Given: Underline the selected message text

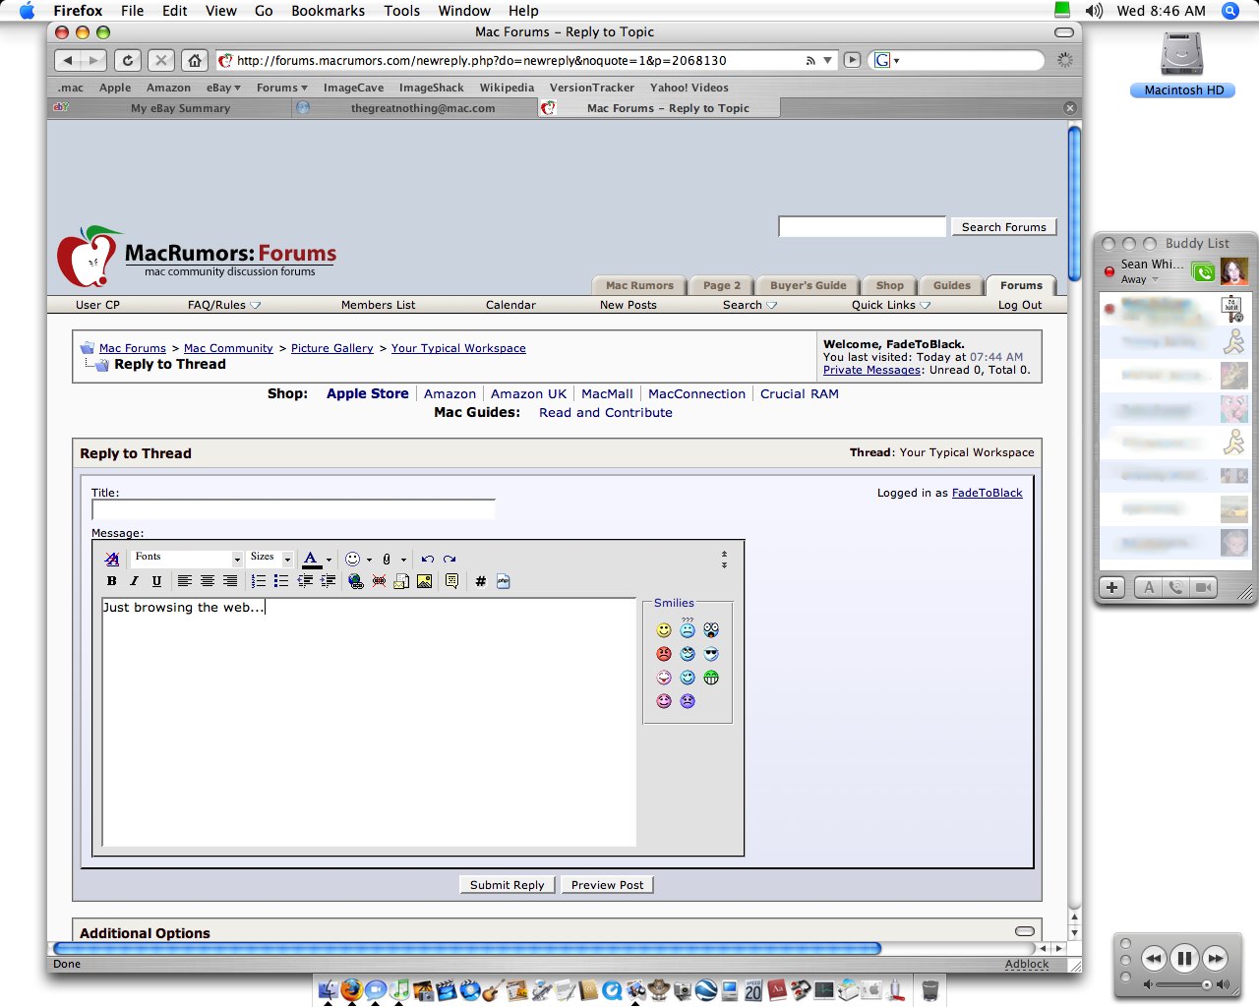Looking at the screenshot, I should click(156, 581).
